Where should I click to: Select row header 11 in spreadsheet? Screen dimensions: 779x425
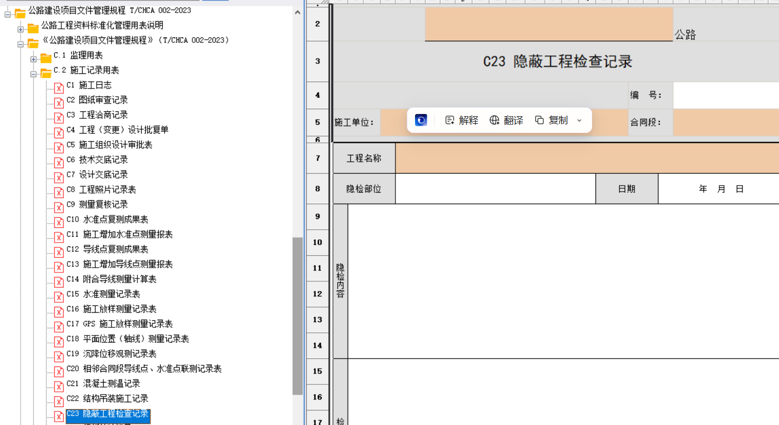click(x=318, y=268)
